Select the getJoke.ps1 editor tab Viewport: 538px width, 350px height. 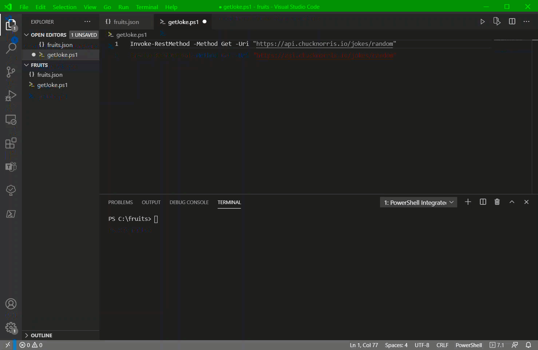click(x=183, y=22)
